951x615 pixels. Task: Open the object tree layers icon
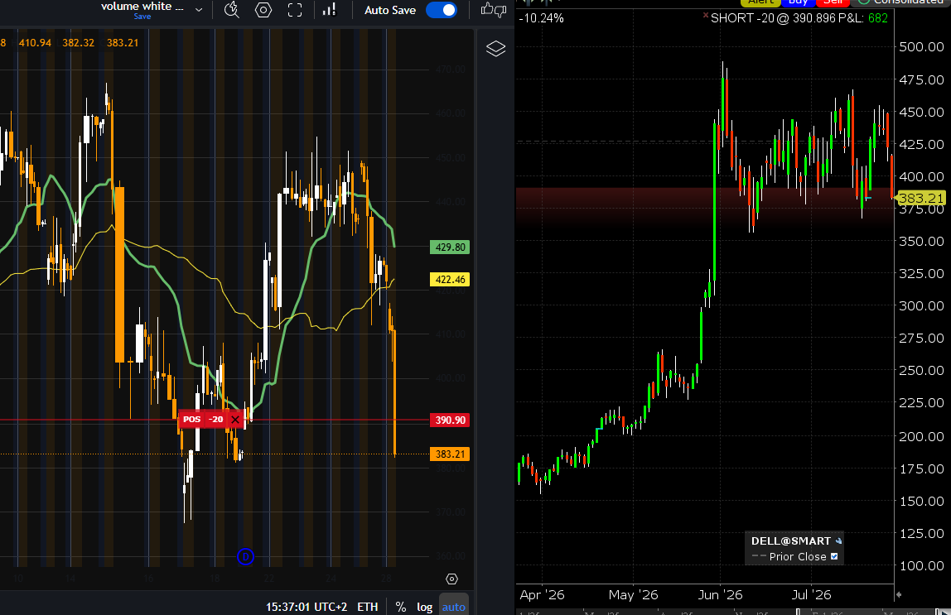tap(495, 49)
